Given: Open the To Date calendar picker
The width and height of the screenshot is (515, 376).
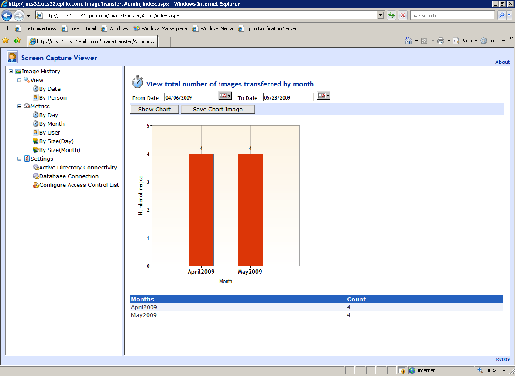Looking at the screenshot, I should [323, 96].
